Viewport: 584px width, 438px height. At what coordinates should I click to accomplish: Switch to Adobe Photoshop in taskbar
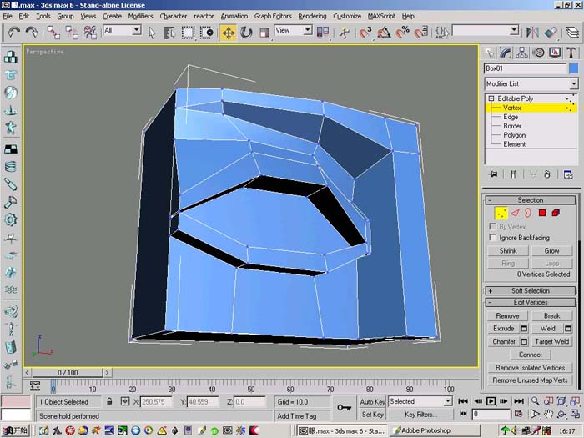tap(435, 431)
